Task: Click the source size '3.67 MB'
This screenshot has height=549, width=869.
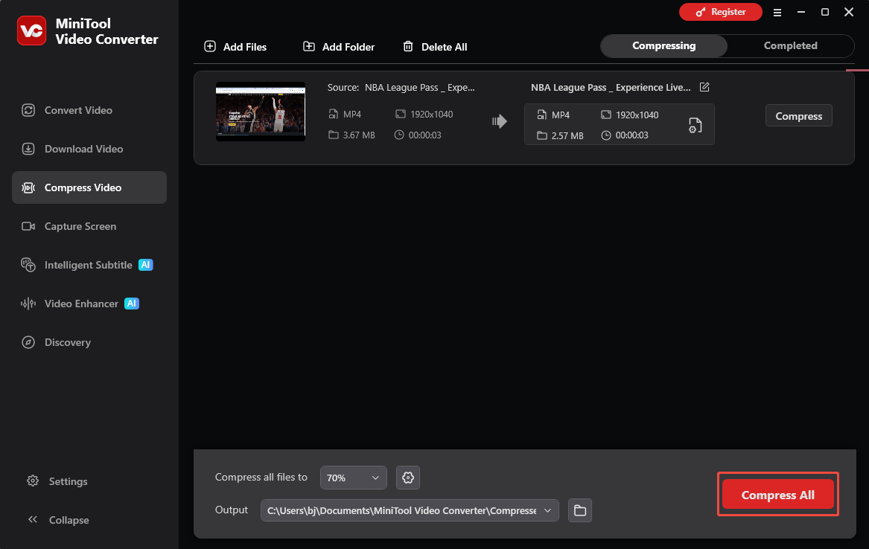Action: click(x=359, y=135)
